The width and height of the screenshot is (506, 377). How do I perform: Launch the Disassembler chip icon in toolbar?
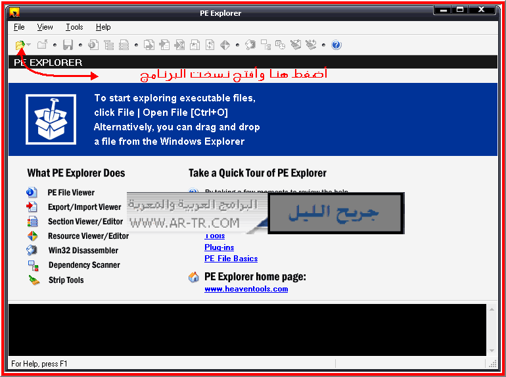pyautogui.click(x=250, y=45)
